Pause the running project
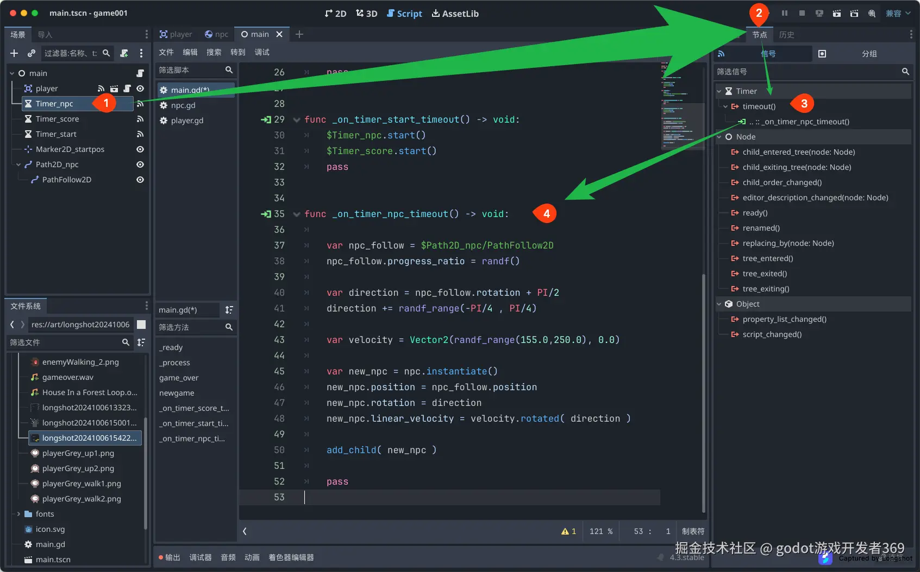 pos(785,13)
